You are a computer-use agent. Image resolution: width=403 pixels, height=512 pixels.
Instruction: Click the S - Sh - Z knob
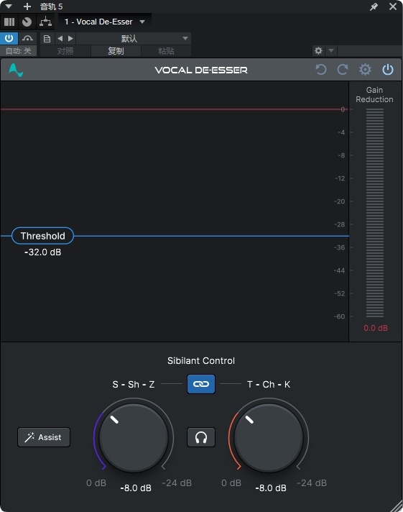134,438
